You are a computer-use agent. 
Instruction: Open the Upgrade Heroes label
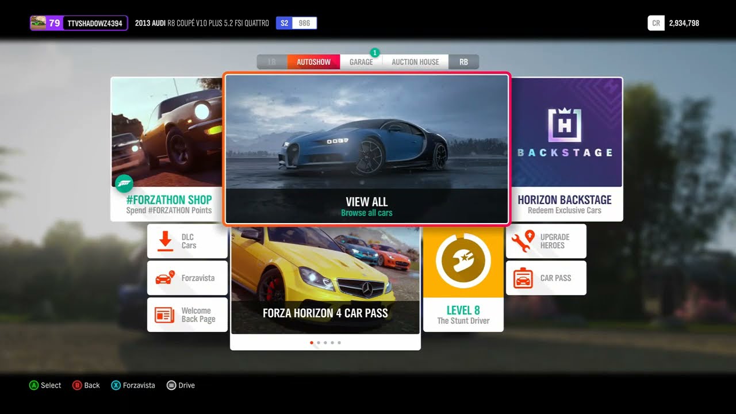[555, 241]
